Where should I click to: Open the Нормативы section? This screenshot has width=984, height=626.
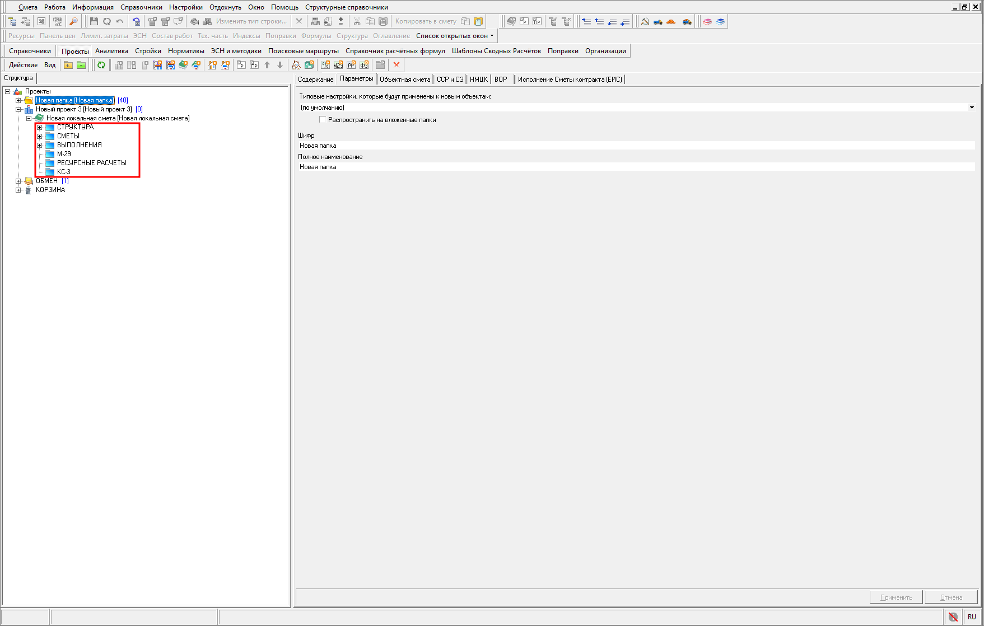click(x=186, y=51)
